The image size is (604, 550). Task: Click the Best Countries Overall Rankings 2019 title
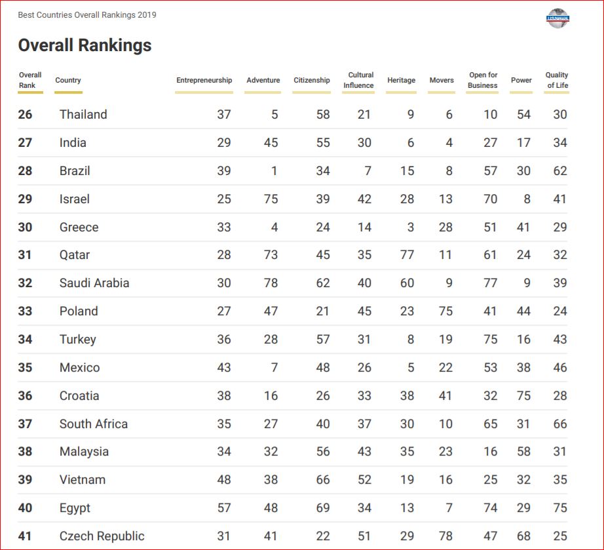(x=87, y=15)
